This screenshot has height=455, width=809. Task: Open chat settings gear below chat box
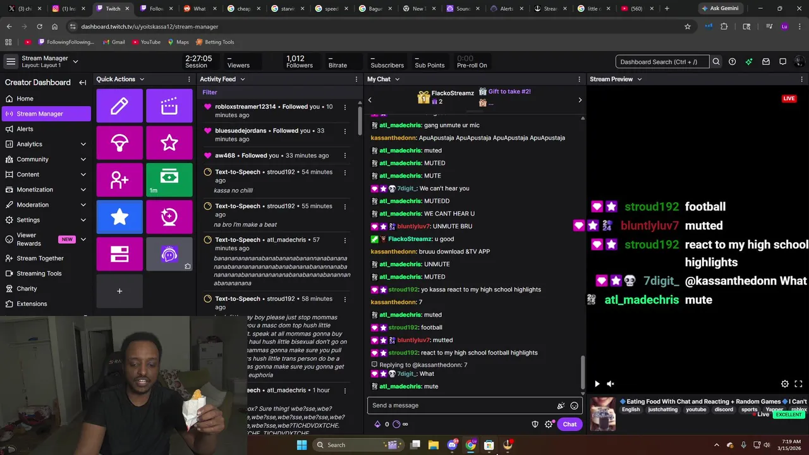tap(549, 424)
